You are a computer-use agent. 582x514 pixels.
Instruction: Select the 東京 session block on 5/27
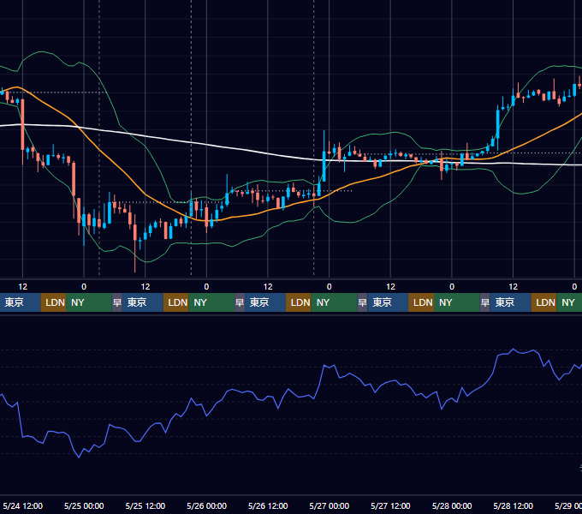point(388,302)
